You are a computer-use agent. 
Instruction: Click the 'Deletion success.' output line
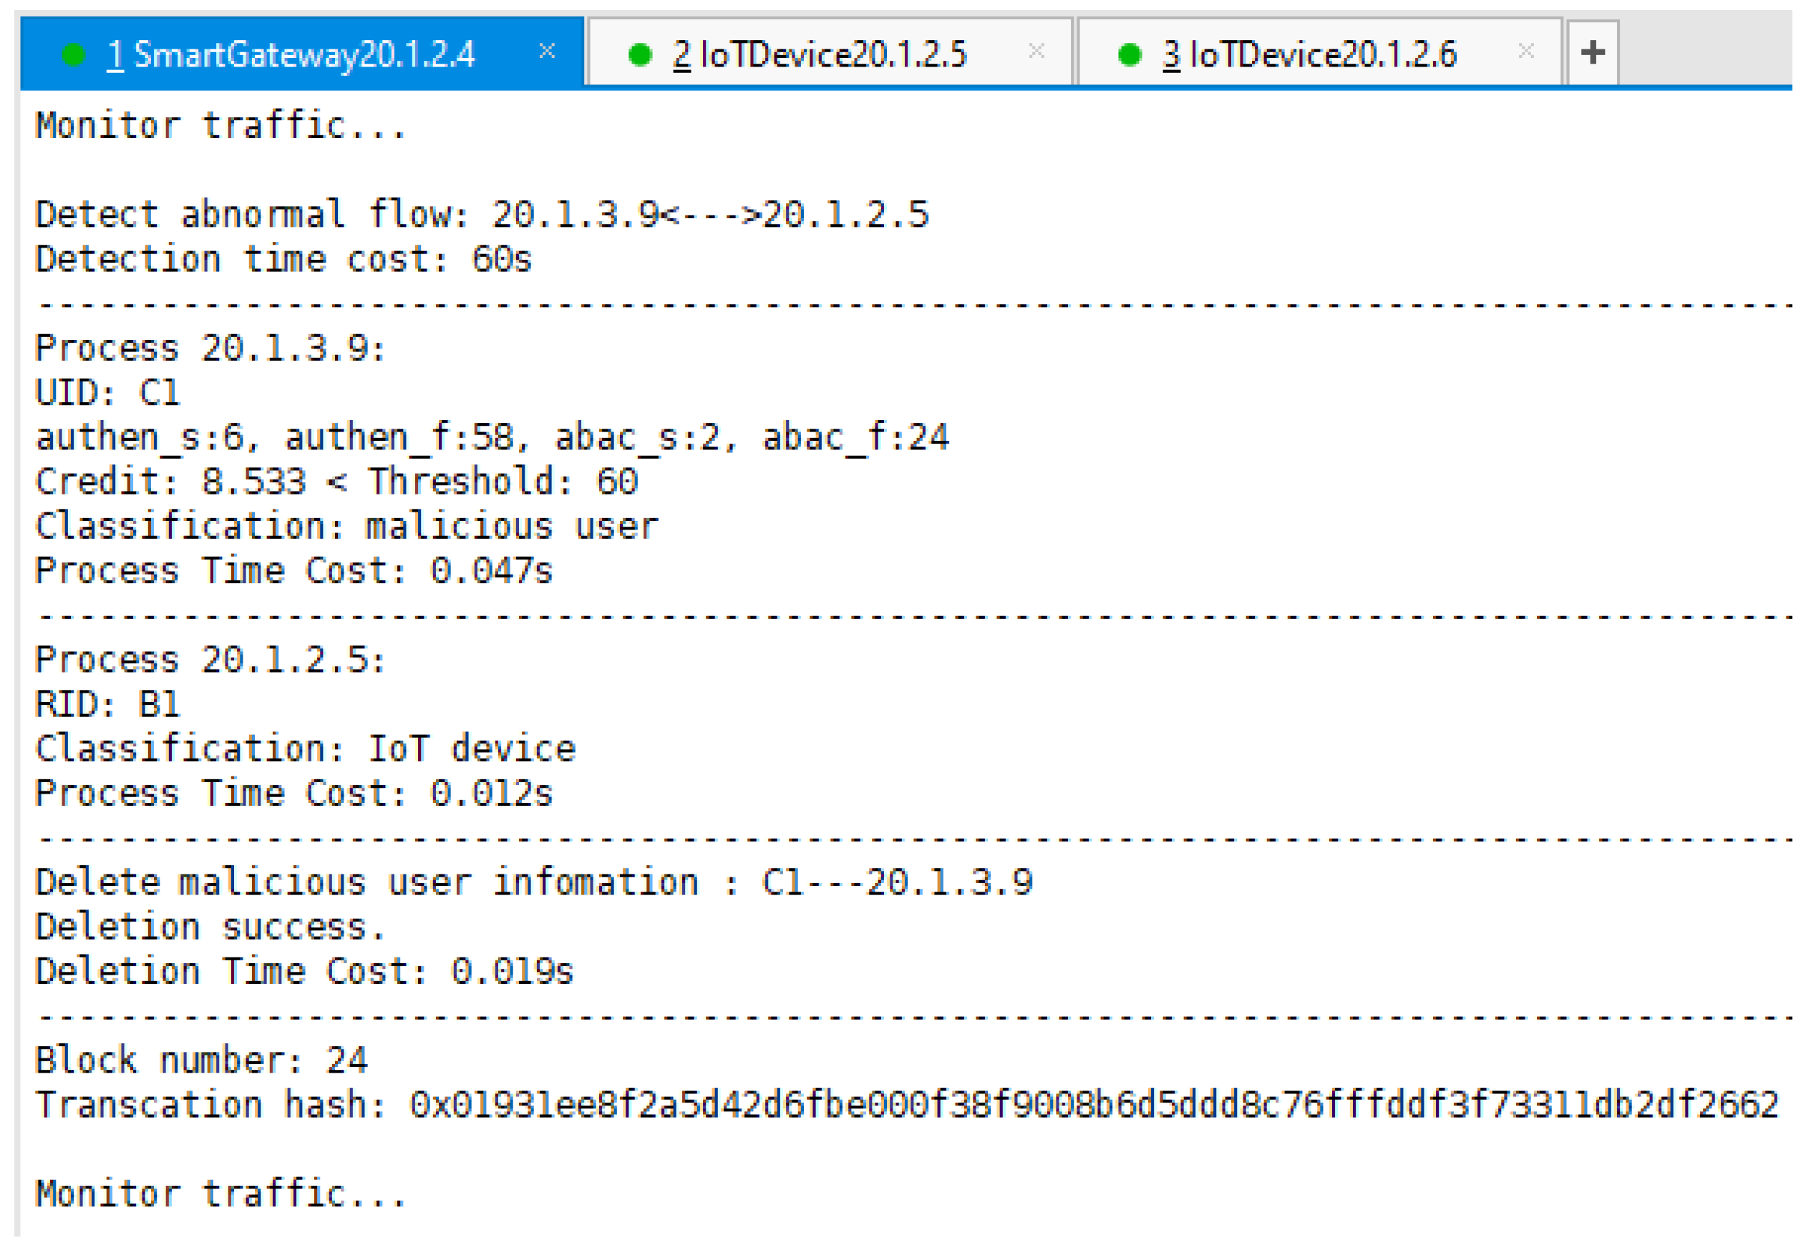210,927
